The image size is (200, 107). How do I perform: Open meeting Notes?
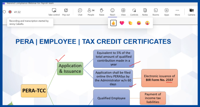(145, 12)
